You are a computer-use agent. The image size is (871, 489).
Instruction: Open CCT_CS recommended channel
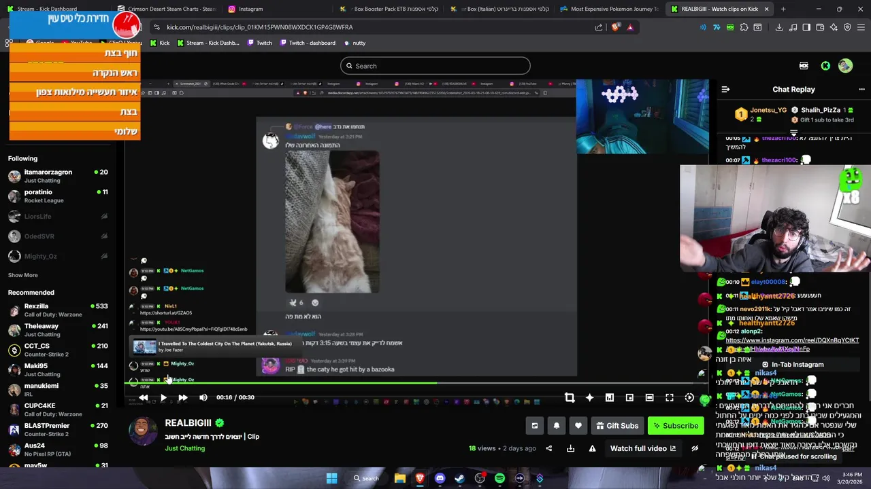click(58, 350)
